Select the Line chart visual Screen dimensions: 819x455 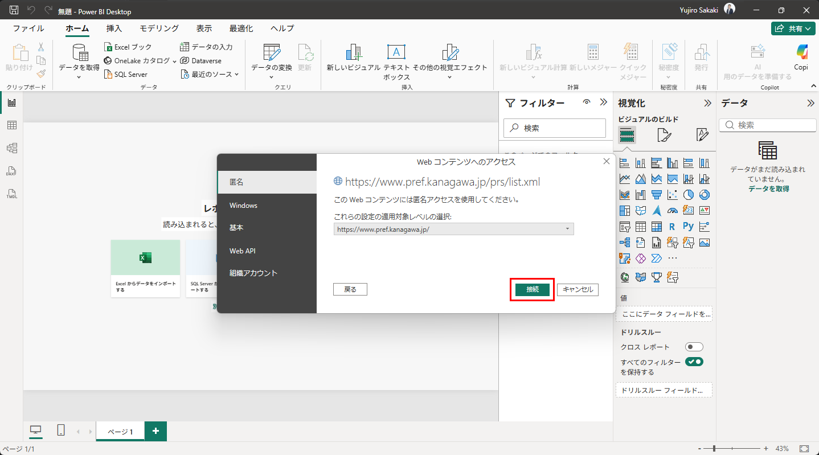(625, 179)
